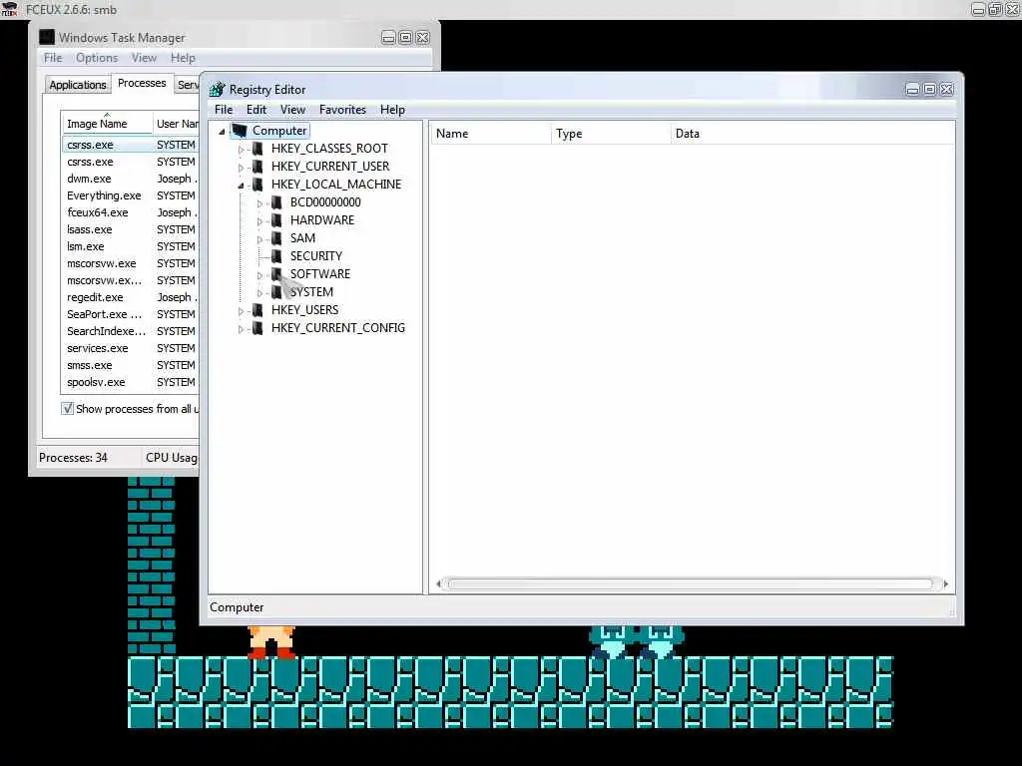
Task: Open Registry Editor Help menu
Action: (392, 110)
